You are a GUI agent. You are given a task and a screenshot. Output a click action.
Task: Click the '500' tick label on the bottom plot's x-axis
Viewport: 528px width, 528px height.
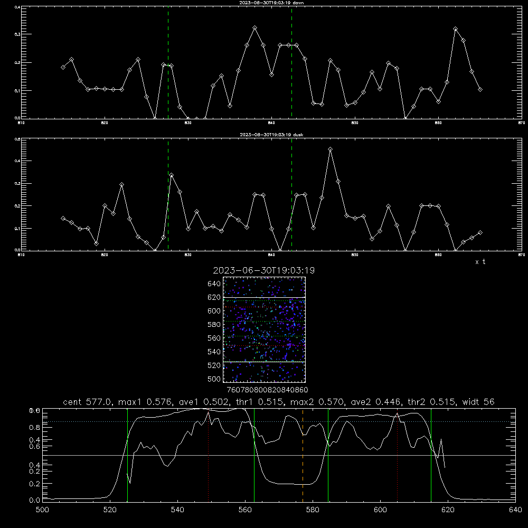(42, 510)
